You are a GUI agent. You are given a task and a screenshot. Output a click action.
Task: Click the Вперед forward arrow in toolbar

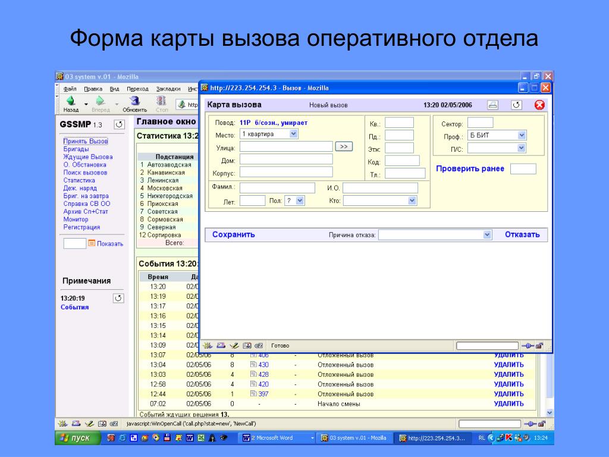point(100,101)
